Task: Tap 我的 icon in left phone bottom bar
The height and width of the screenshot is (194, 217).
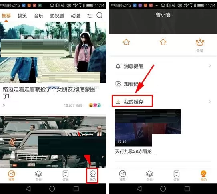Action: tap(92, 176)
